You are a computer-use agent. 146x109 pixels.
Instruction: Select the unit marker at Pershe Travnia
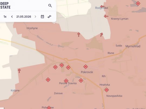[x=66, y=81]
